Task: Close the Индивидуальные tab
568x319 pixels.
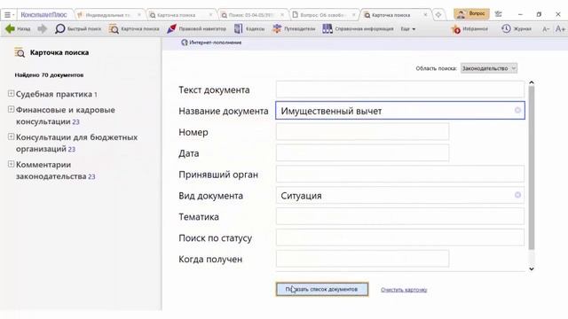Action: point(139,15)
